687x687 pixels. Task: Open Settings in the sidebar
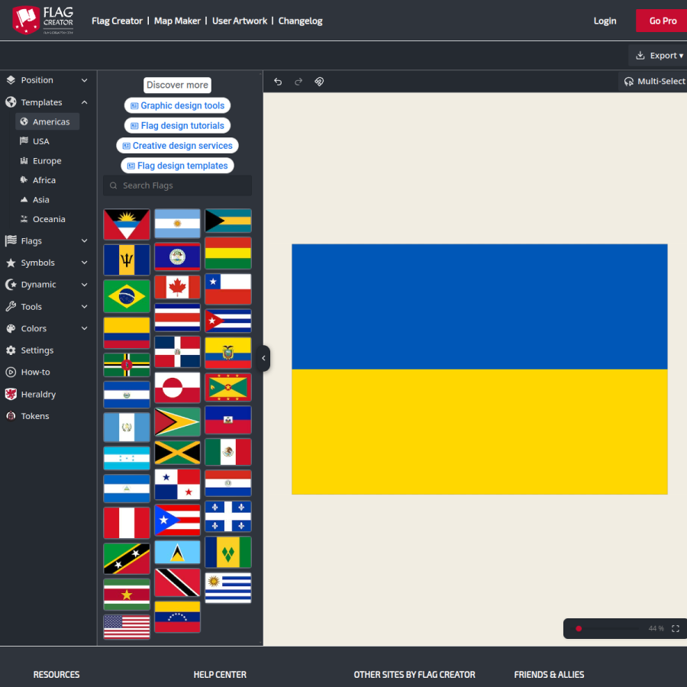click(x=29, y=350)
